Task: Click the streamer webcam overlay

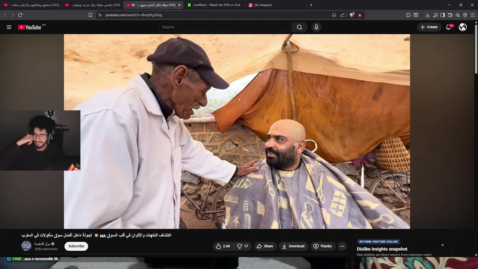Action: click(x=40, y=140)
